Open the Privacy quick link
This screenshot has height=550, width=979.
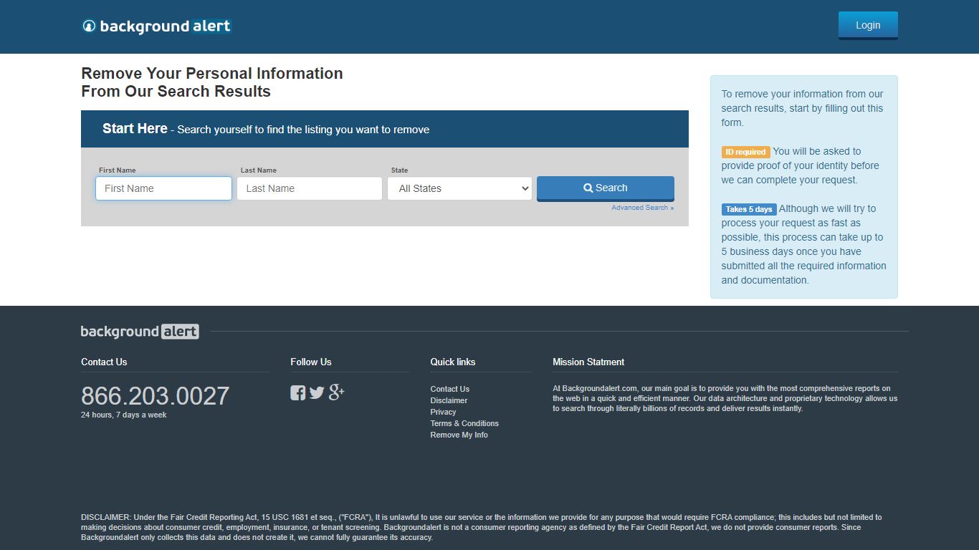tap(443, 412)
